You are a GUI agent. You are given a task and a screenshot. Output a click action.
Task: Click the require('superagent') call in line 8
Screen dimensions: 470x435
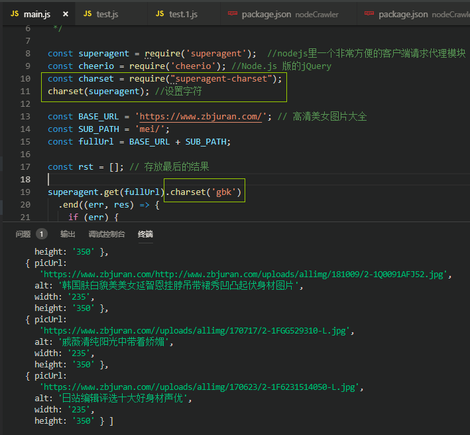click(x=198, y=53)
